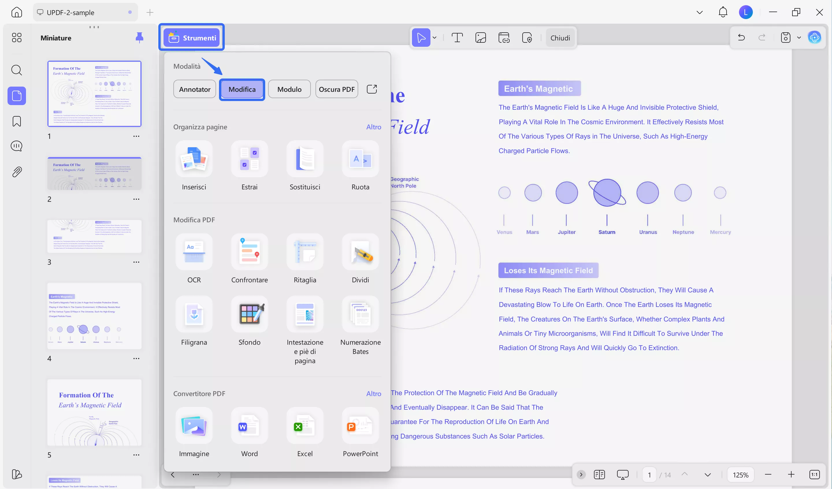
Task: Open the OCR tool
Action: point(194,252)
